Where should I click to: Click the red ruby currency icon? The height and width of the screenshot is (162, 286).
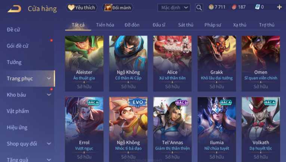234,7
